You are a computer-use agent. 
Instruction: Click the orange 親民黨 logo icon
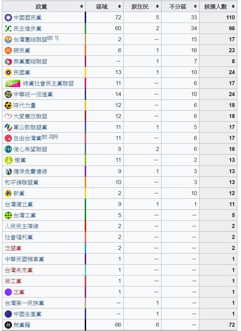click(x=8, y=51)
